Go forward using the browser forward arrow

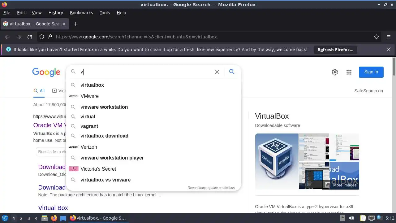pyautogui.click(x=19, y=37)
